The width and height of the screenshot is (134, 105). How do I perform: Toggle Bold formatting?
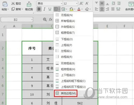coord(39,9)
